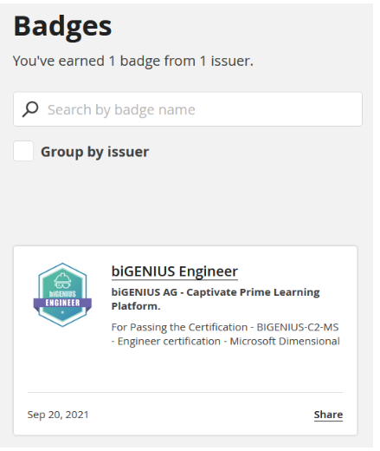Click the certification description text on the card
Screen dimensions: 380x451
[226, 334]
